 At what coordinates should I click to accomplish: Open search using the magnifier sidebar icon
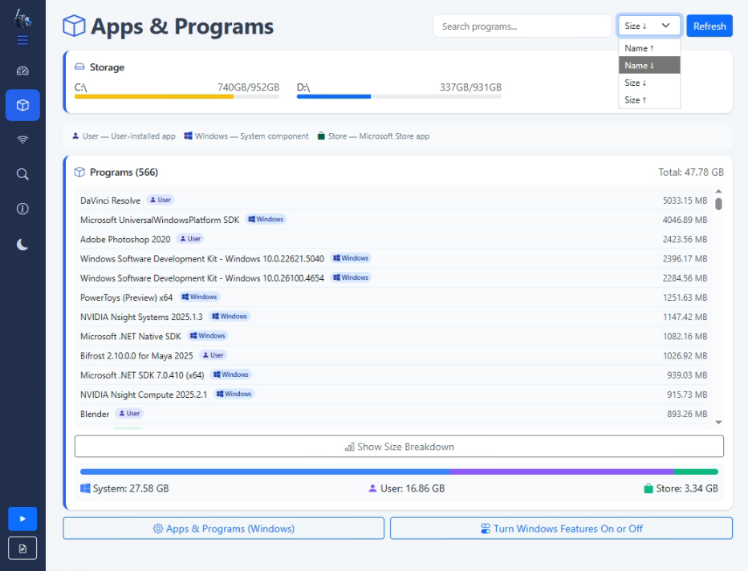pos(22,173)
